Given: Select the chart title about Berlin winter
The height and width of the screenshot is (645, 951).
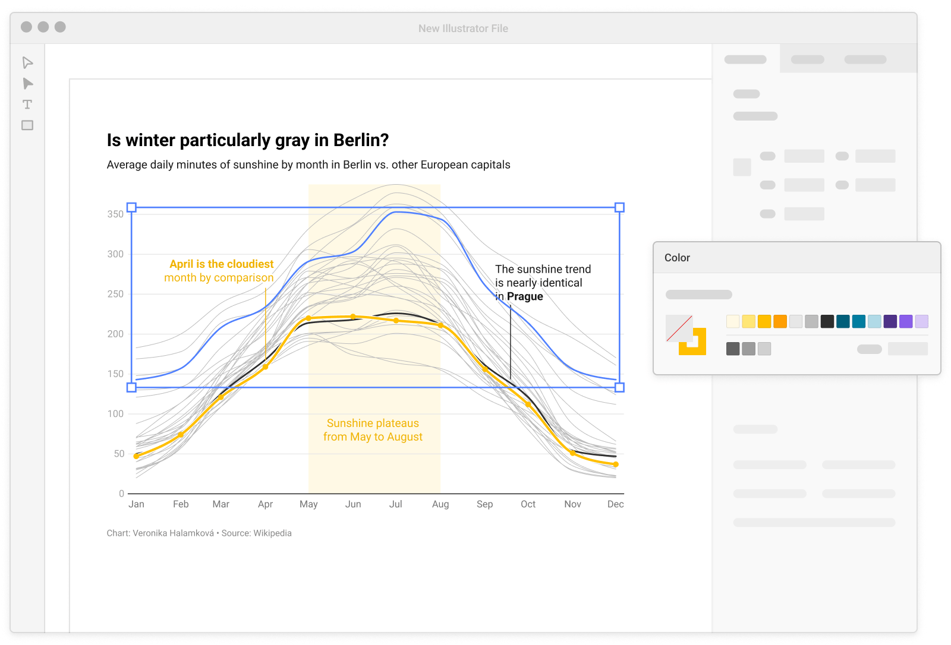Looking at the screenshot, I should coord(247,140).
